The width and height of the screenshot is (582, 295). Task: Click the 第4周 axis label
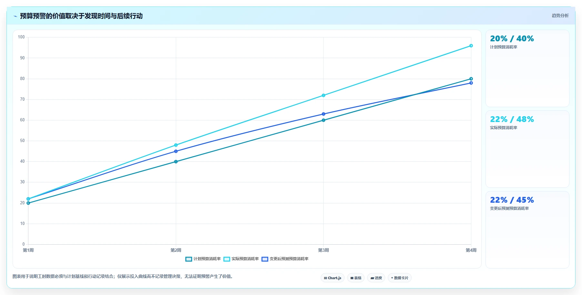coord(471,250)
